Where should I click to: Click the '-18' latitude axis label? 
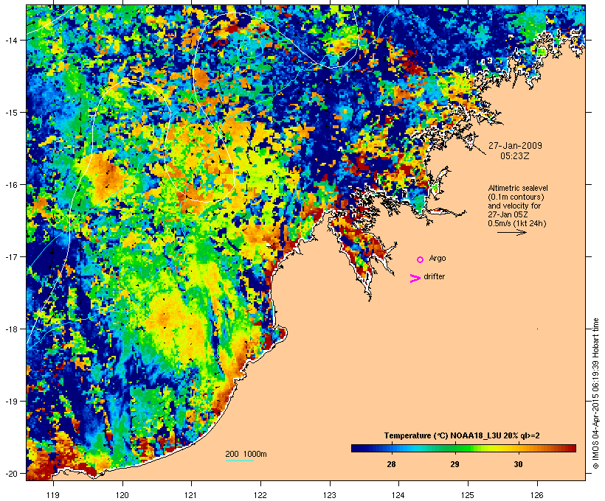(10, 329)
